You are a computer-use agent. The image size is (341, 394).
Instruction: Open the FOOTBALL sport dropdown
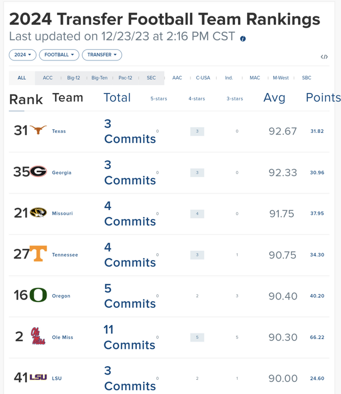point(59,55)
